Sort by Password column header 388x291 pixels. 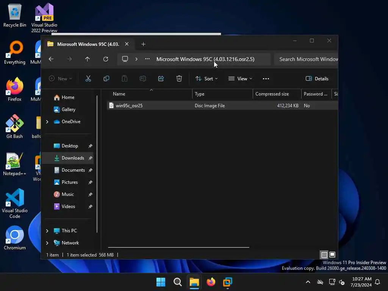point(316,94)
